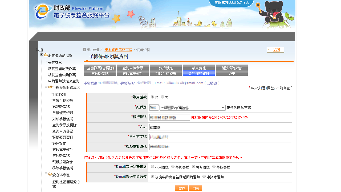Click the 儲存 save button

[x=181, y=188]
